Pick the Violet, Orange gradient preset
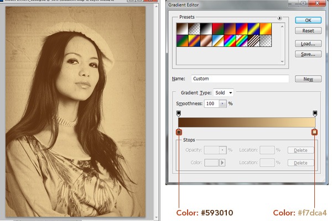 (230, 29)
